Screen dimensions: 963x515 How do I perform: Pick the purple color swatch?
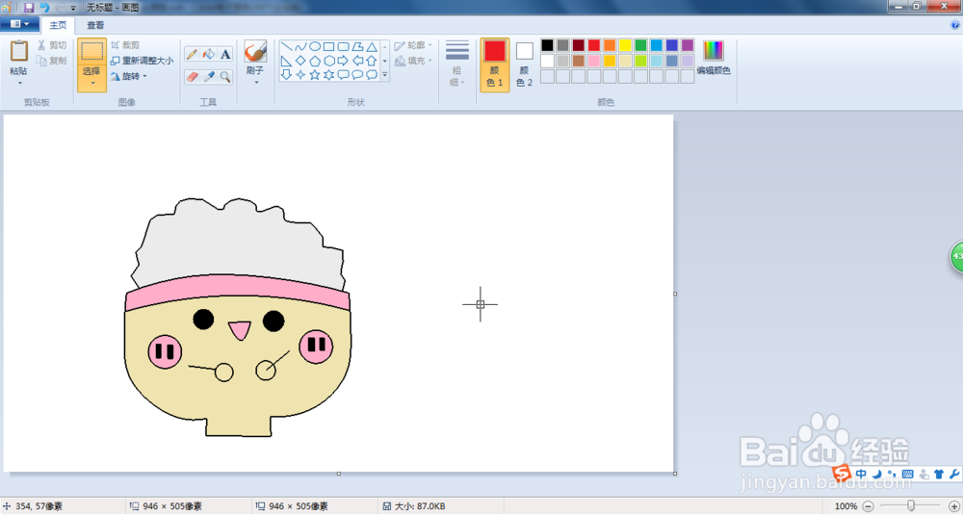[688, 45]
